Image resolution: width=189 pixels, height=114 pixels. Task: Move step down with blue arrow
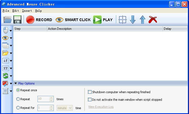[133, 20]
